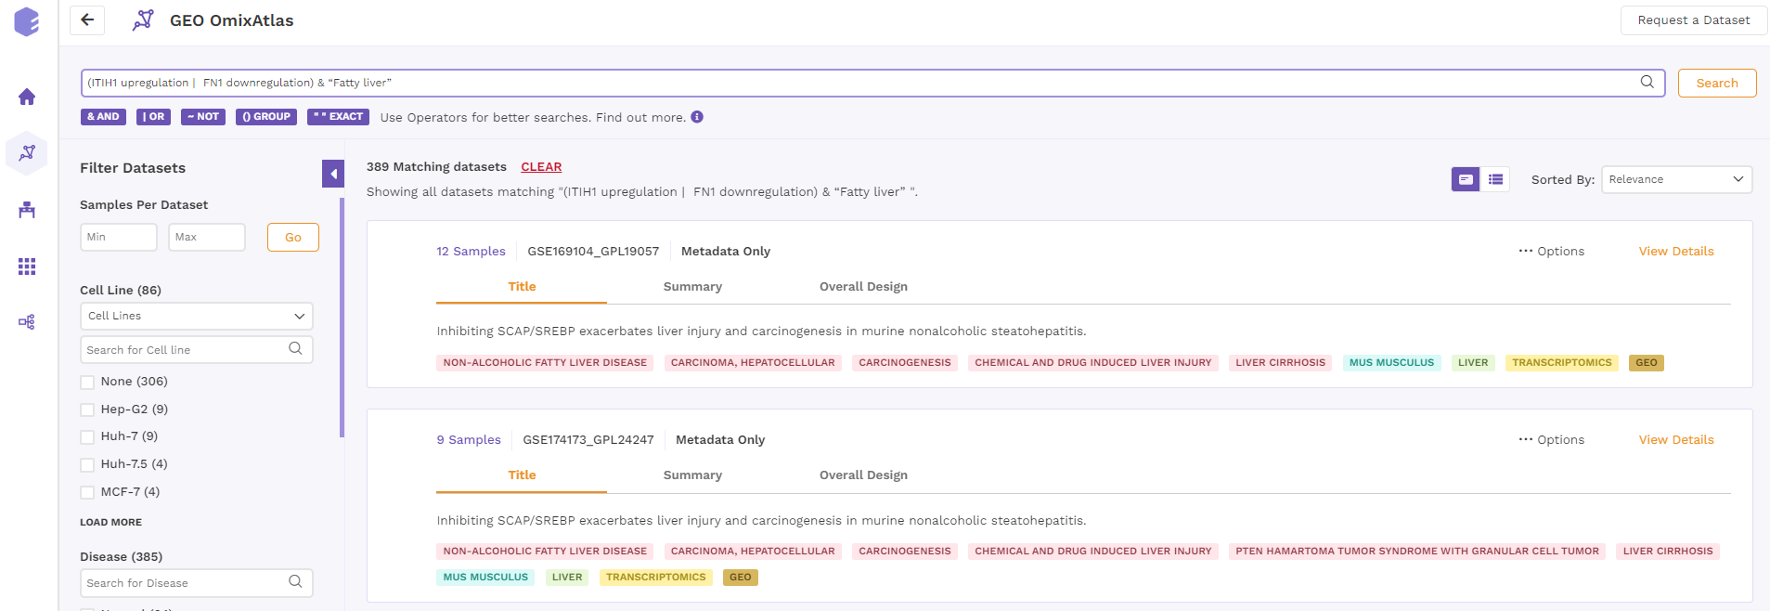
Task: Open Overall Design tab of GSE169104_GPL19057
Action: pos(863,287)
